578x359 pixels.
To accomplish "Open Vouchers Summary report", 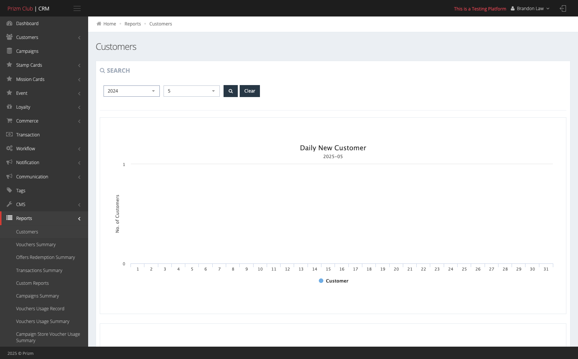I will click(x=36, y=245).
